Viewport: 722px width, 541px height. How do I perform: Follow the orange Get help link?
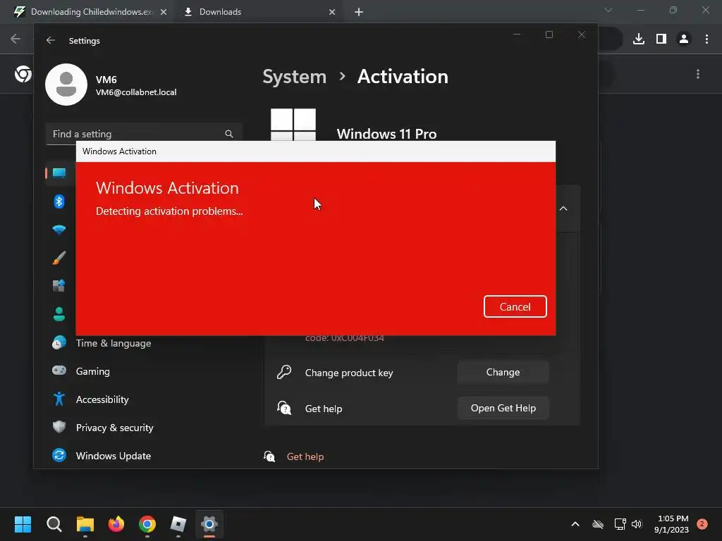305,456
